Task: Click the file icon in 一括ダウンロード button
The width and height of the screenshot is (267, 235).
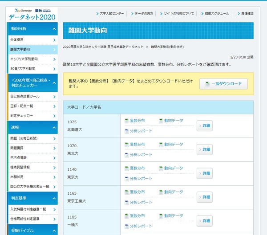Action: pyautogui.click(x=207, y=84)
